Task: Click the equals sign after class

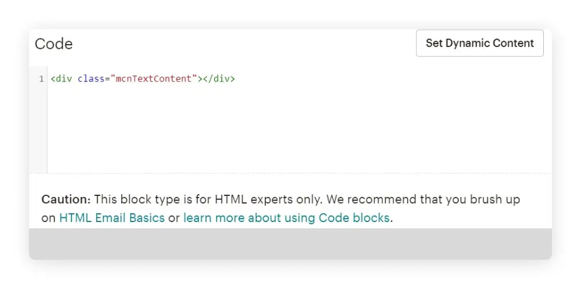Action: pyautogui.click(x=106, y=79)
